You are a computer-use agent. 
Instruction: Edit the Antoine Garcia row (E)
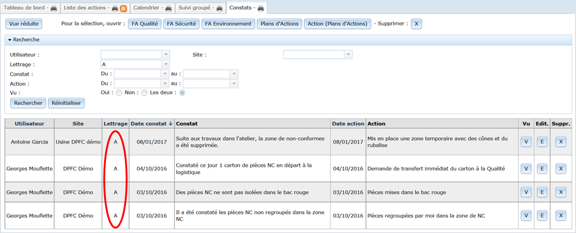point(542,142)
